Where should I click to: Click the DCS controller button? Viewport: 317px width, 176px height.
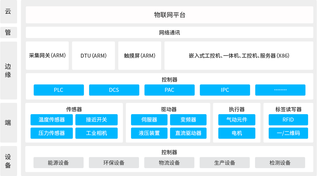[114, 90]
